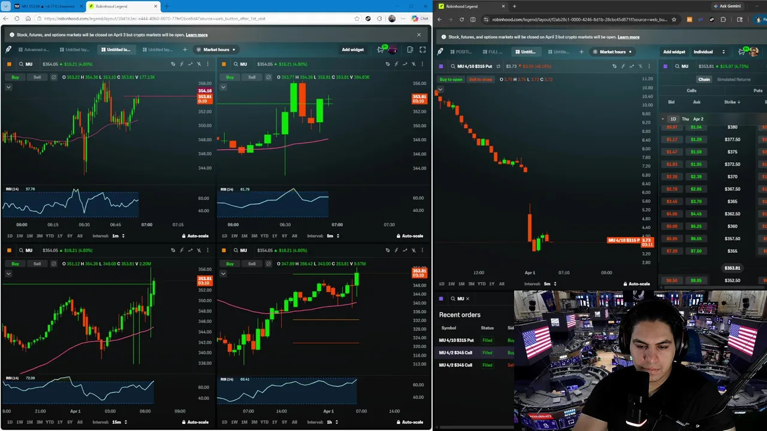Reload page in the right browser window
767x431 pixels.
tap(462, 19)
